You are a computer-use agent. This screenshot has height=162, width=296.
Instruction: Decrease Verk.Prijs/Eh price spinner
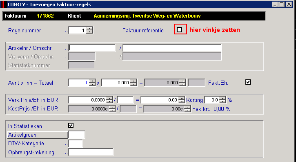109,101
